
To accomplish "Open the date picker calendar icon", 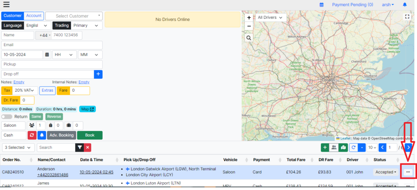I will 47,55.
